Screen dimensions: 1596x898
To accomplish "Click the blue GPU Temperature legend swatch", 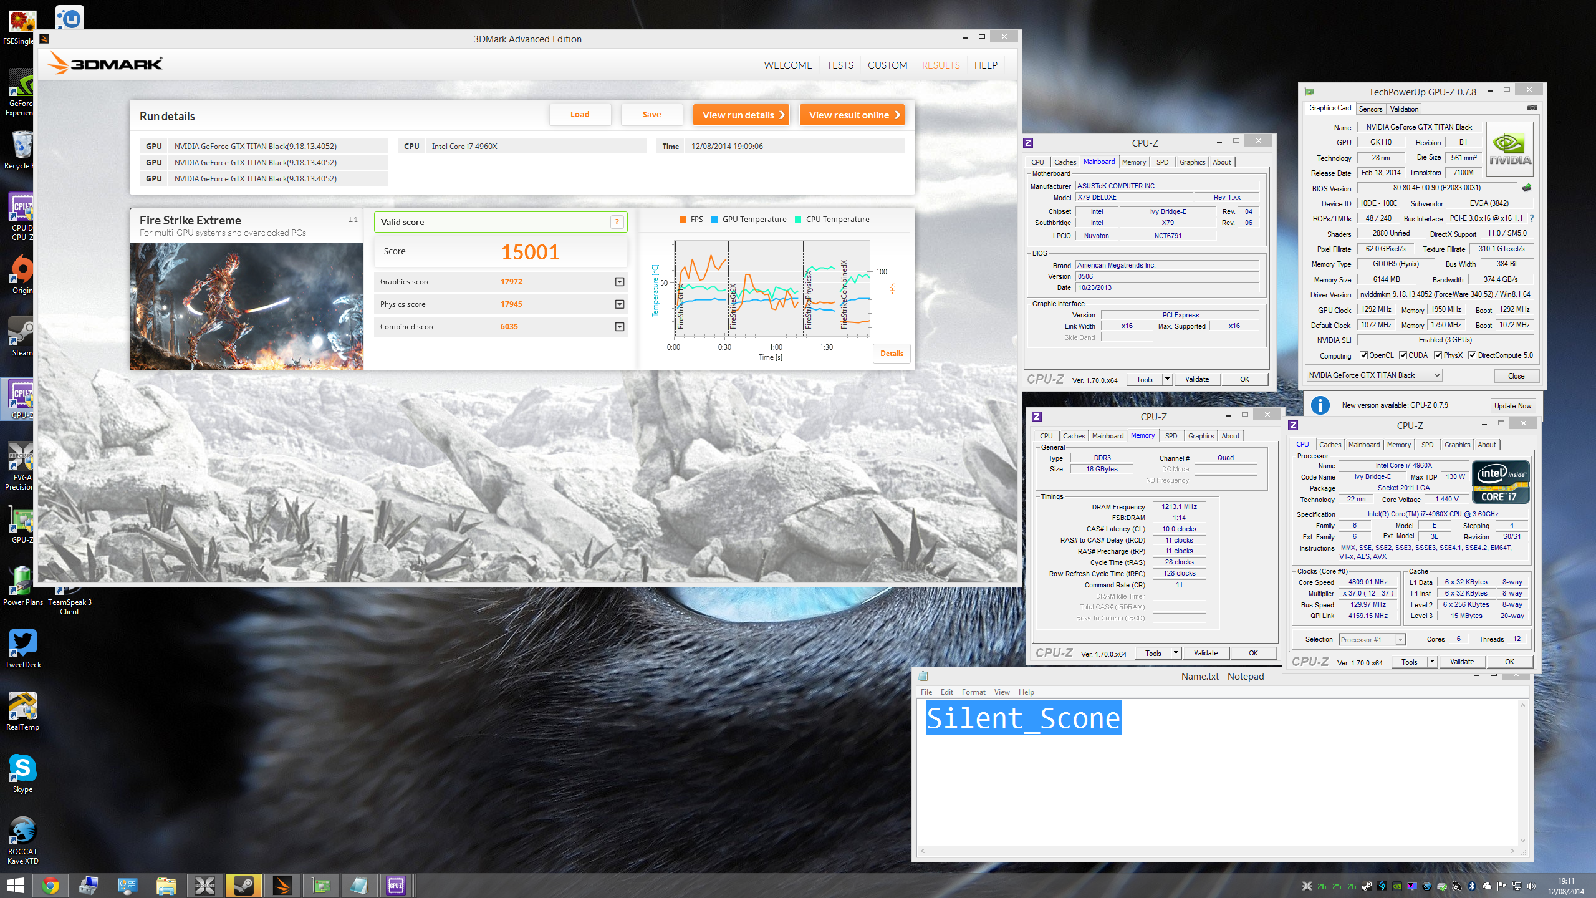I will (714, 220).
